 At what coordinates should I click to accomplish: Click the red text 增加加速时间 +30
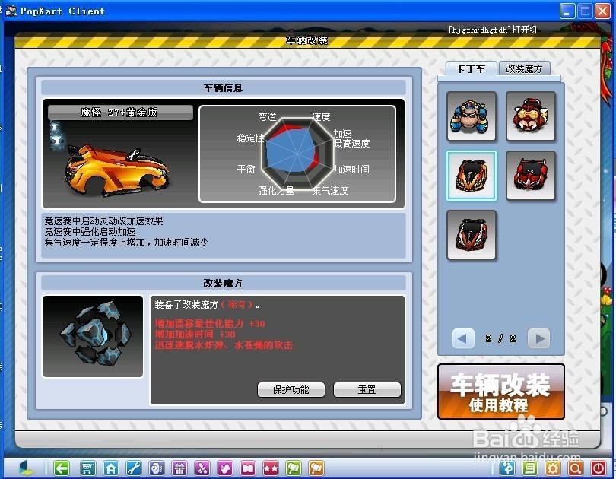pyautogui.click(x=195, y=335)
